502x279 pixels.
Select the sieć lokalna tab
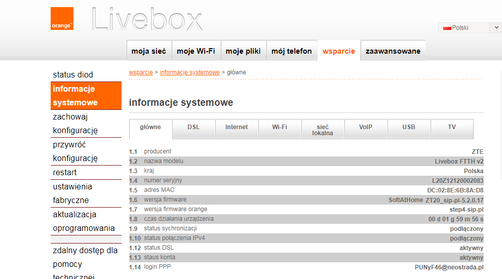pyautogui.click(x=323, y=130)
